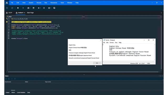Open the Search menu
The width and height of the screenshot is (168, 95).
[x=31, y=3]
